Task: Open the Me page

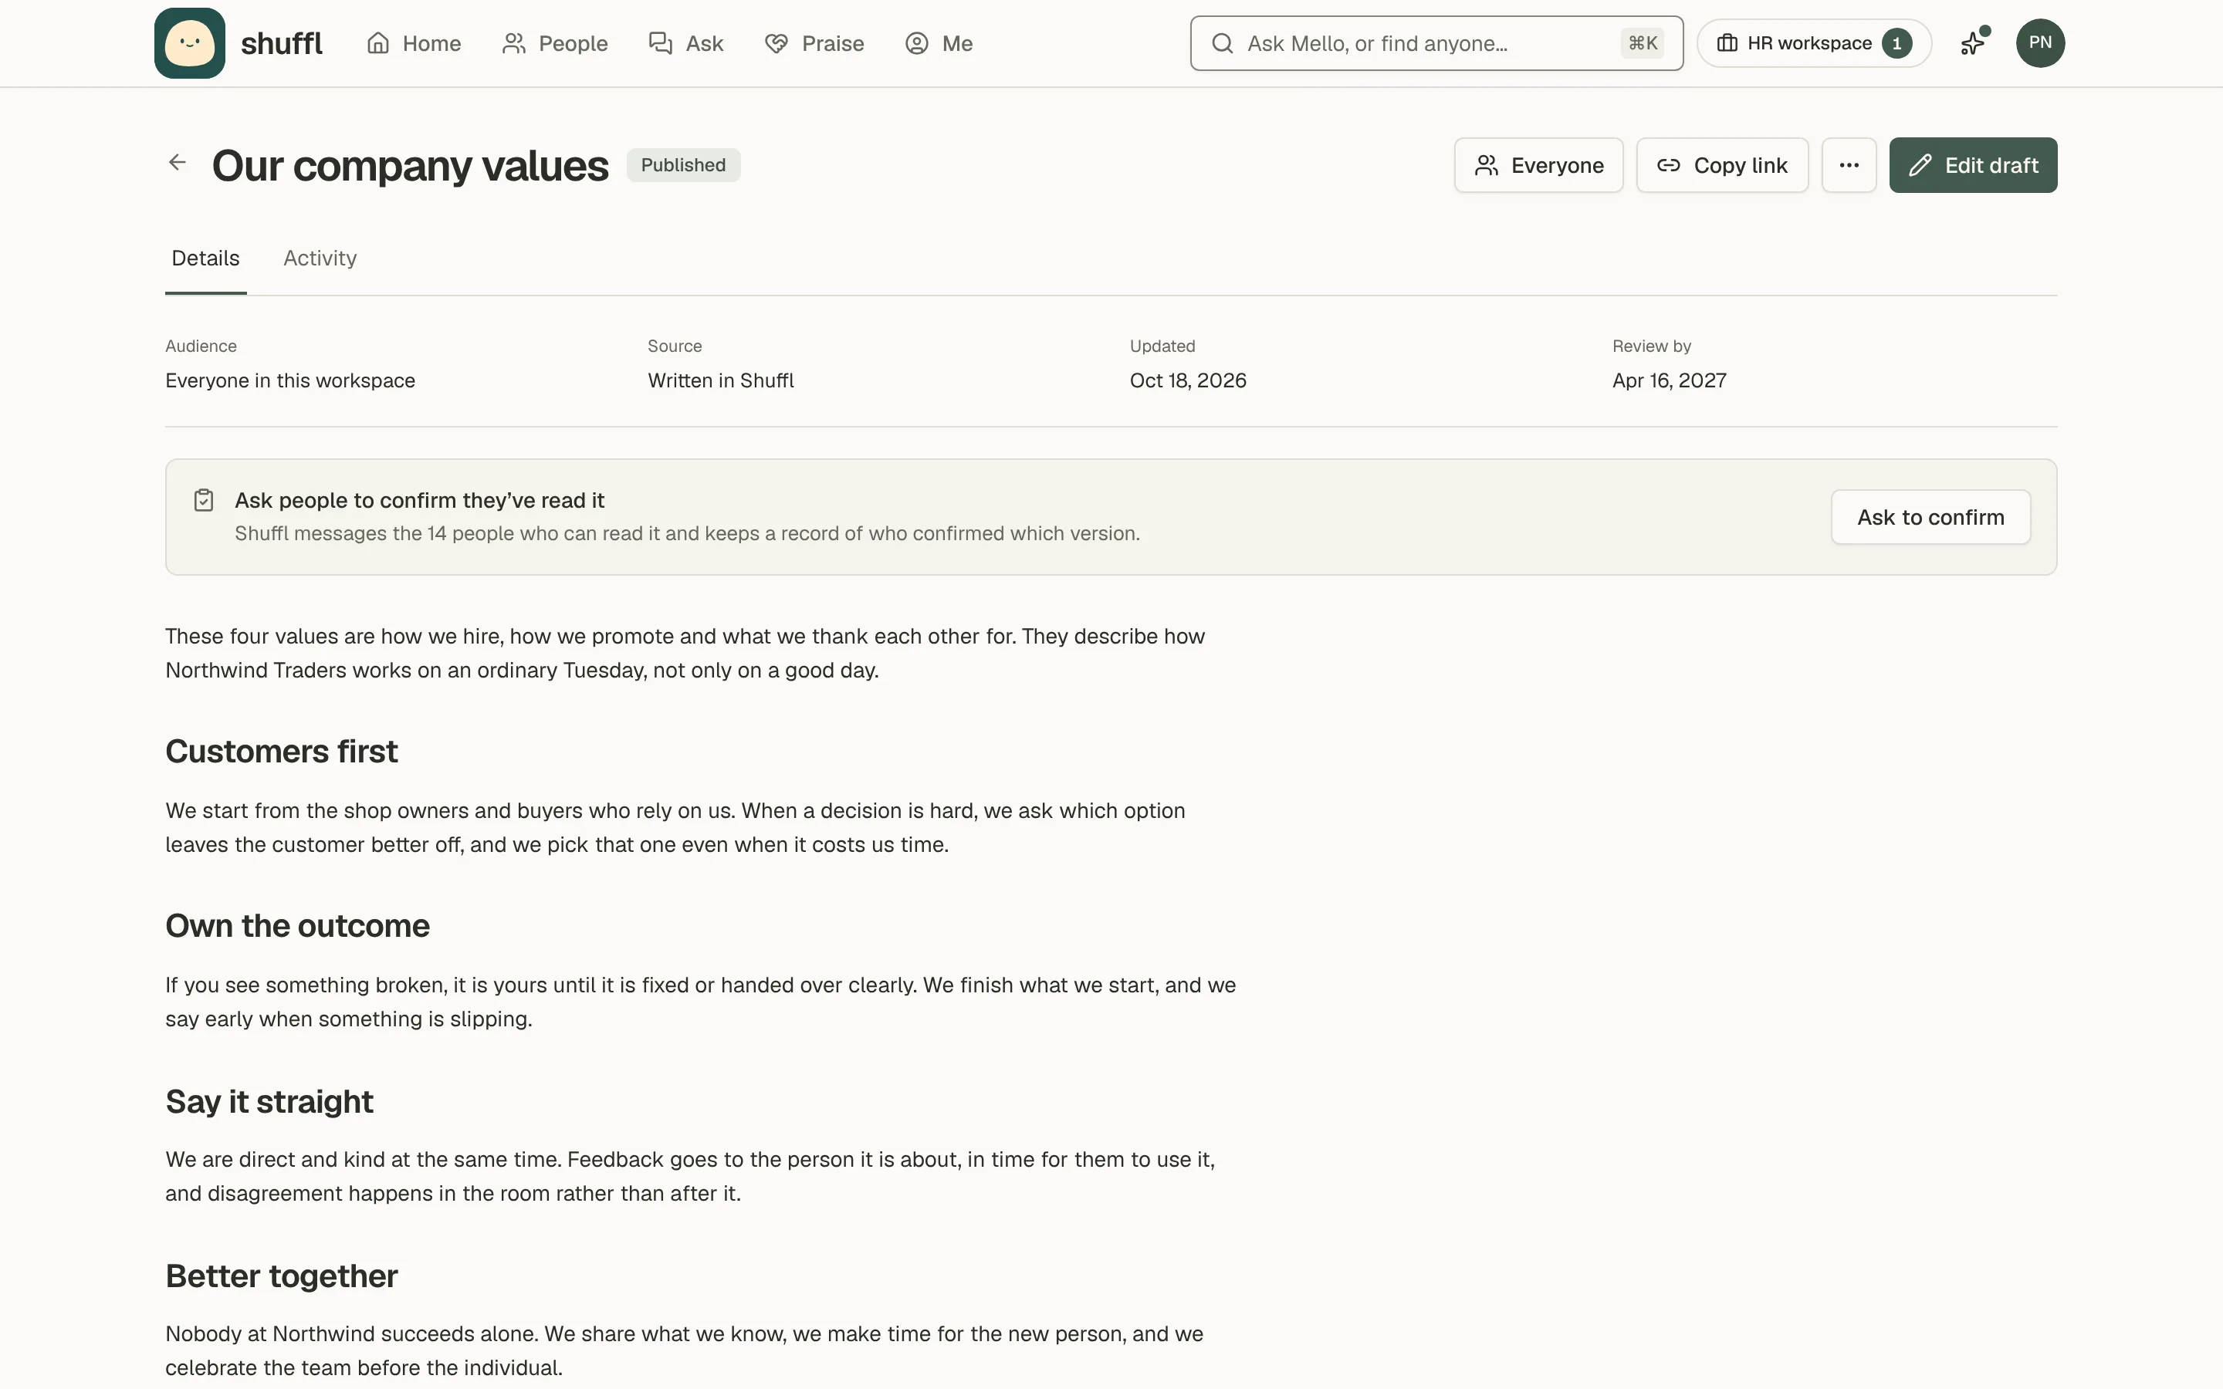Action: (x=939, y=43)
